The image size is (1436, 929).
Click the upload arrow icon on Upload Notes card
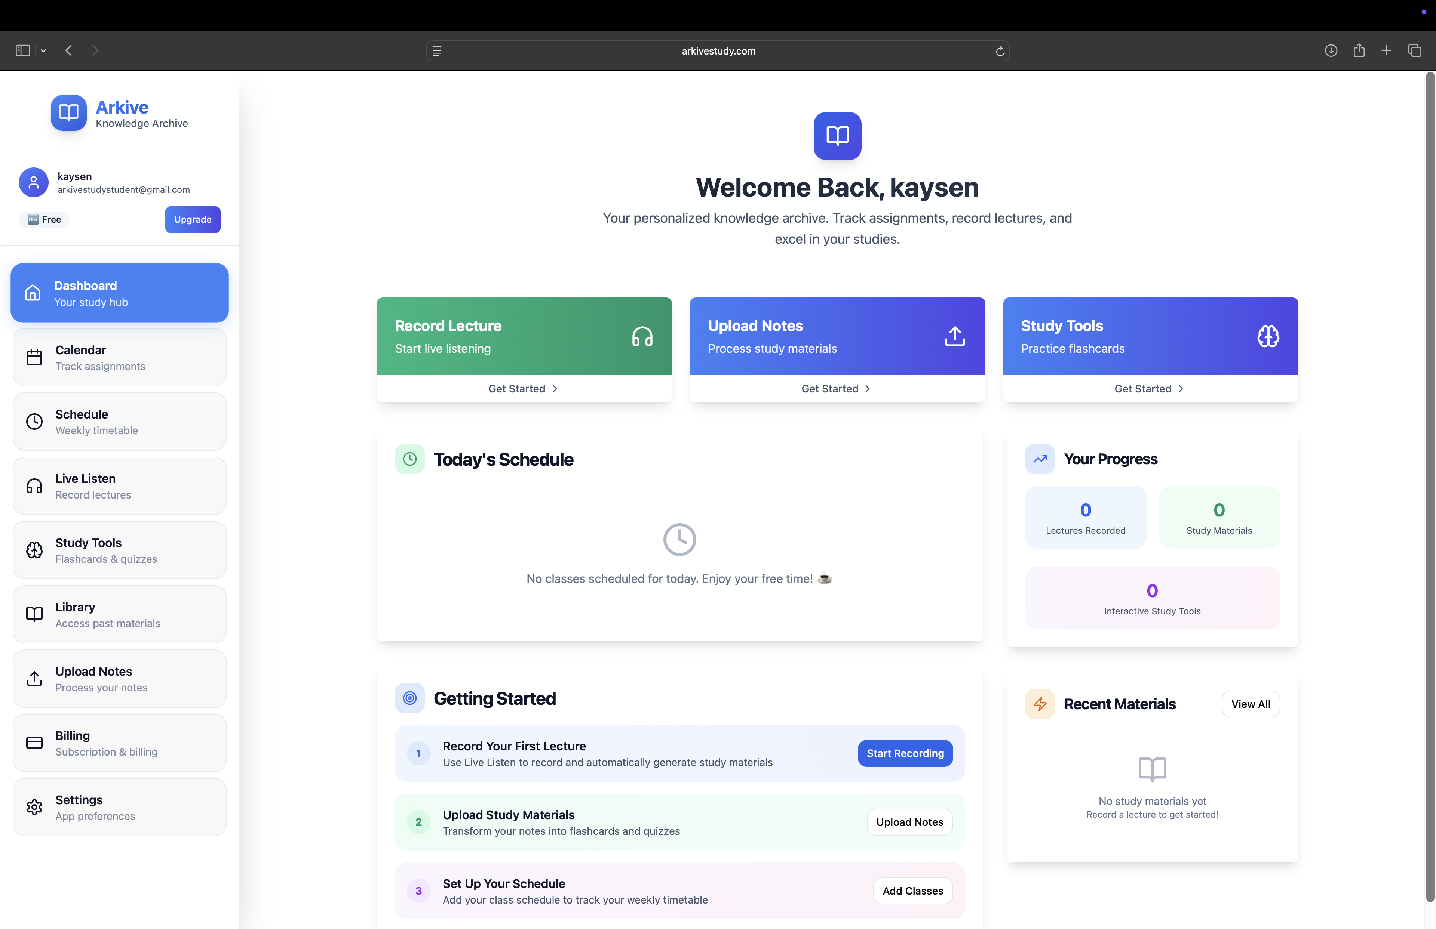tap(954, 336)
